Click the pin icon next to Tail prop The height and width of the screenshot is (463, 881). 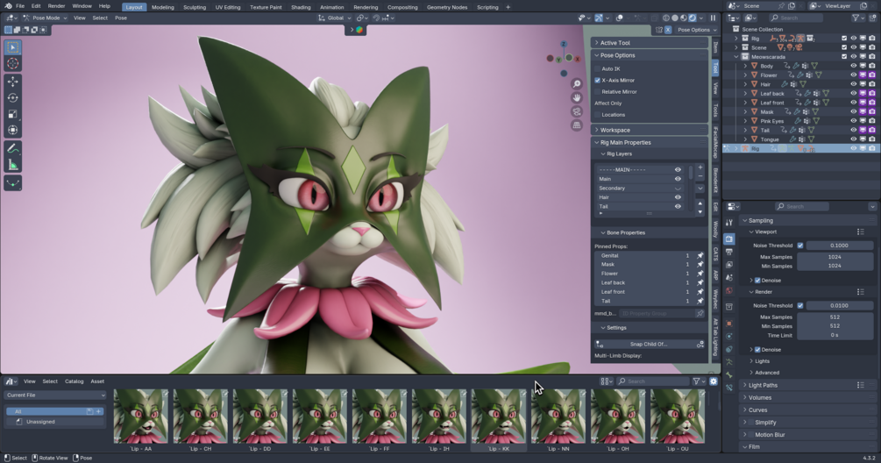coord(700,301)
